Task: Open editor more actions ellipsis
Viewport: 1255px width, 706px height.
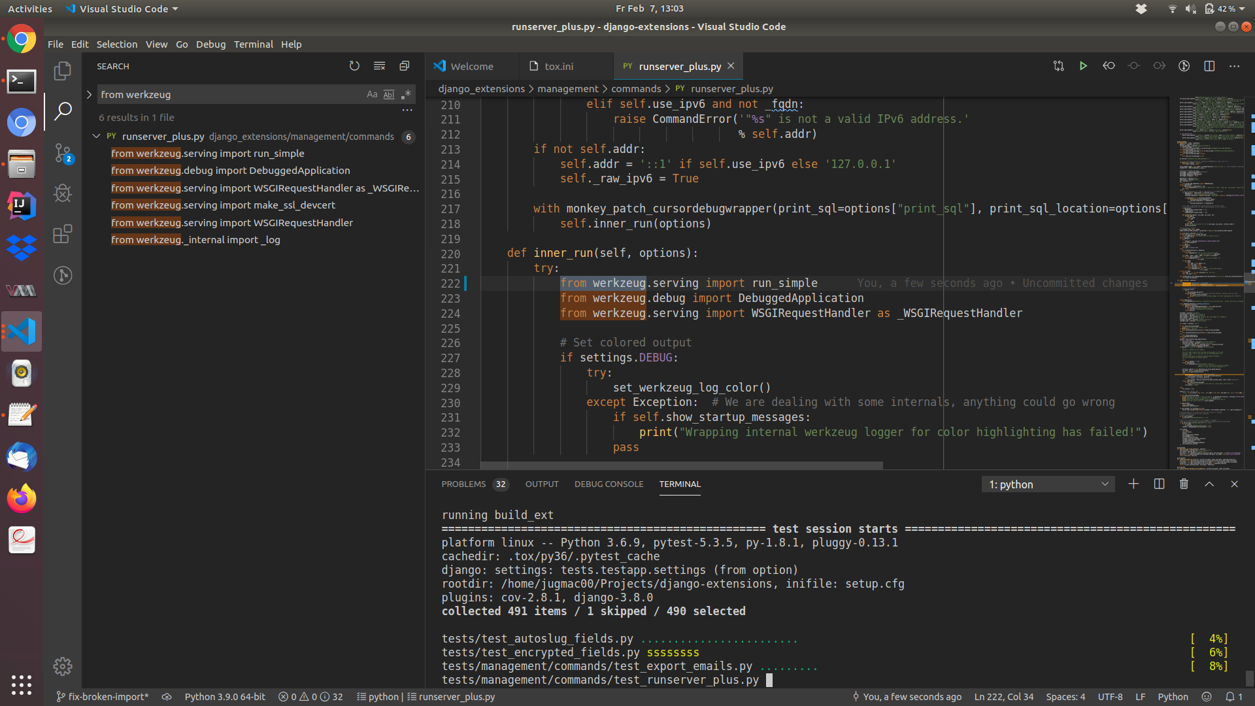Action: [1234, 66]
